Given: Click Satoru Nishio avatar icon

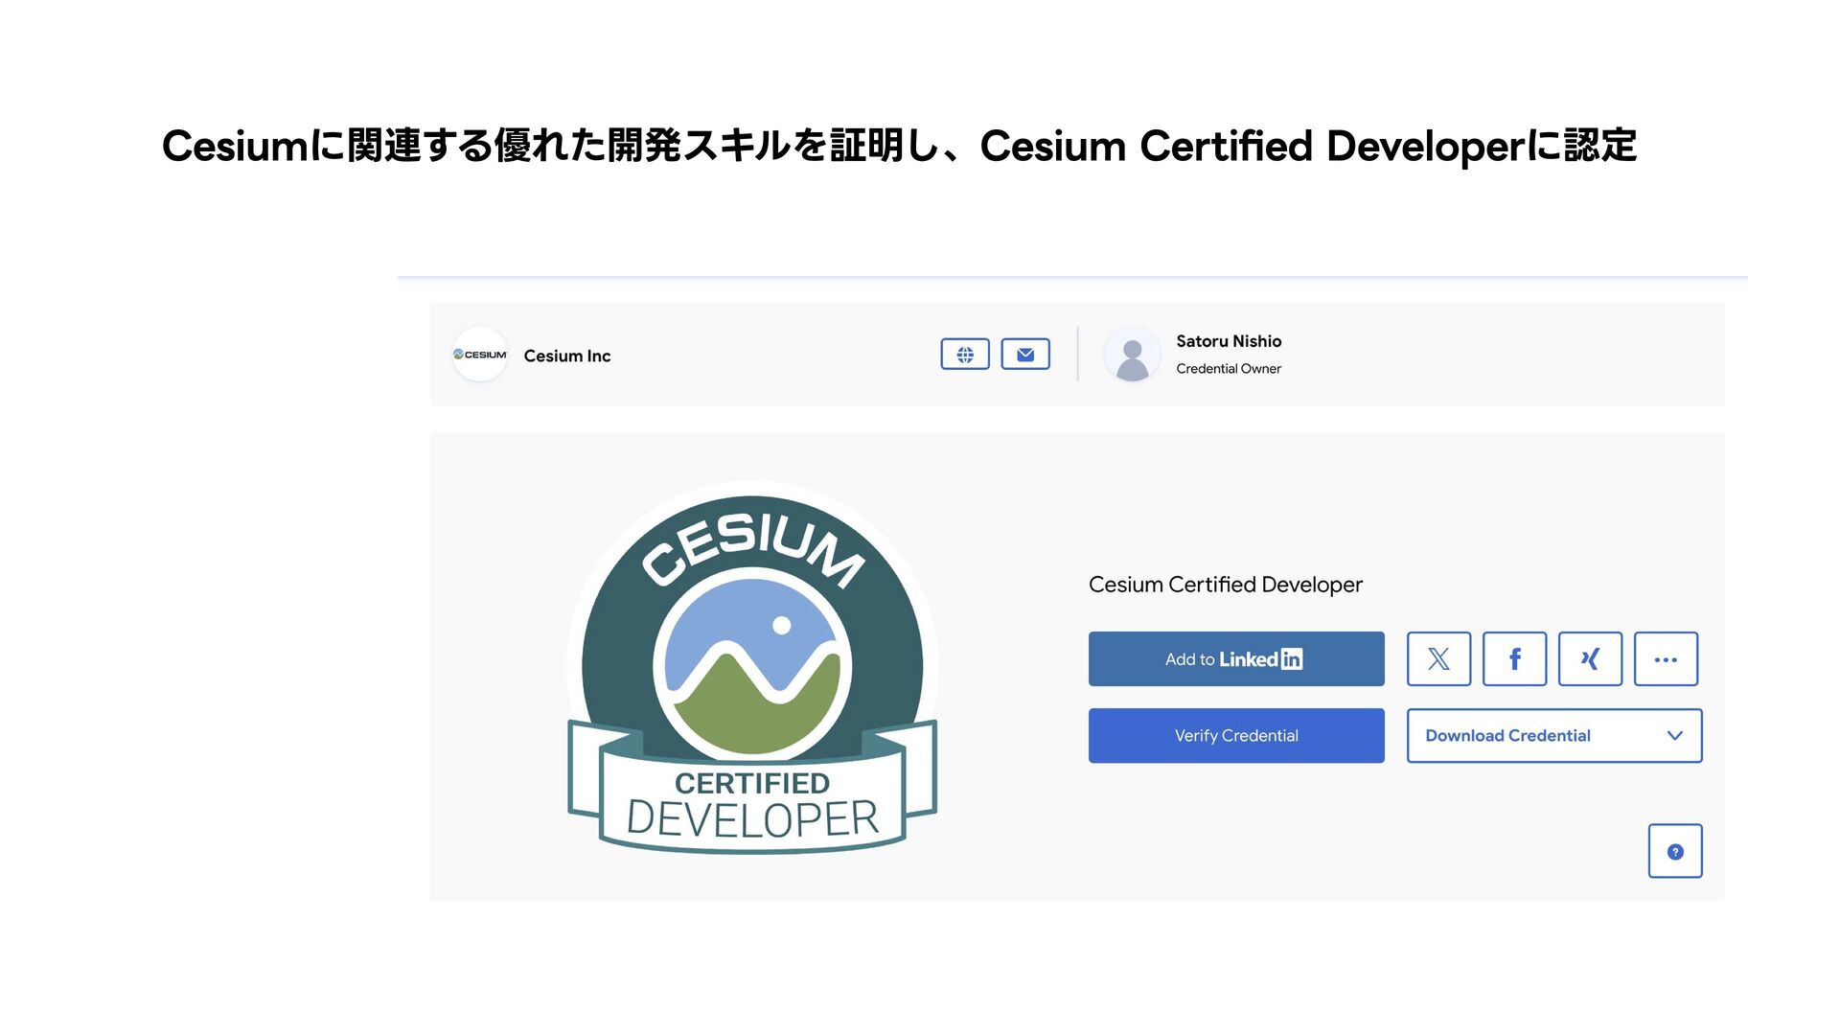Looking at the screenshot, I should 1133,355.
